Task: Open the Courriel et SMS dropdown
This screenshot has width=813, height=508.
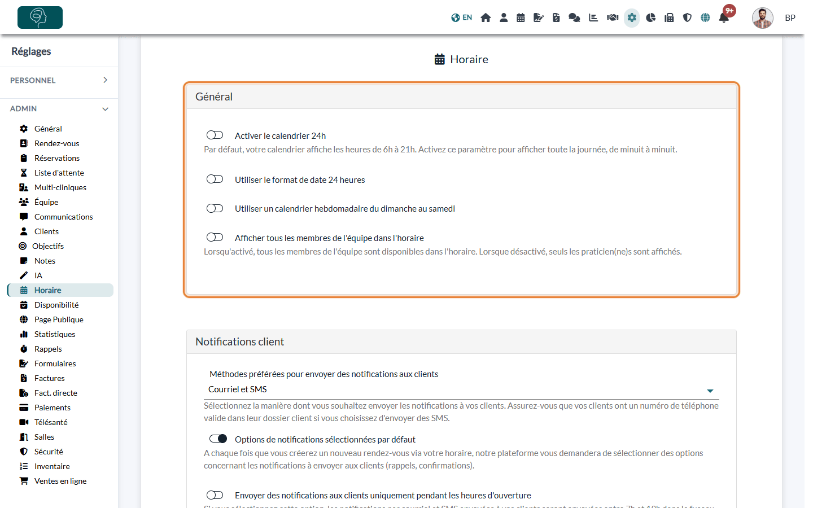Action: tap(461, 389)
